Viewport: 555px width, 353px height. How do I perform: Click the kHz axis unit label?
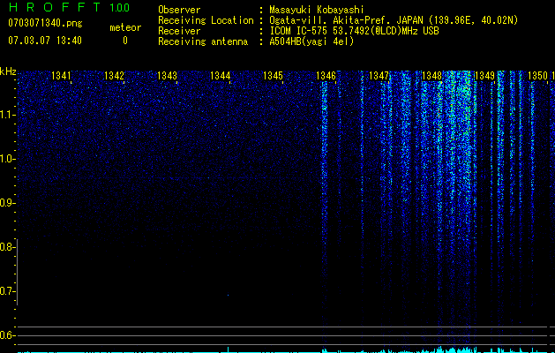click(x=8, y=71)
